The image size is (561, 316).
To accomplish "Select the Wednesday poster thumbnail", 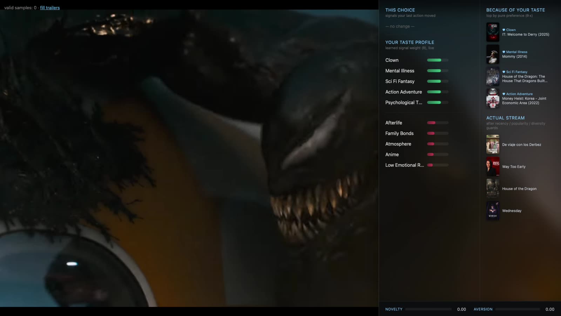I will click(493, 211).
